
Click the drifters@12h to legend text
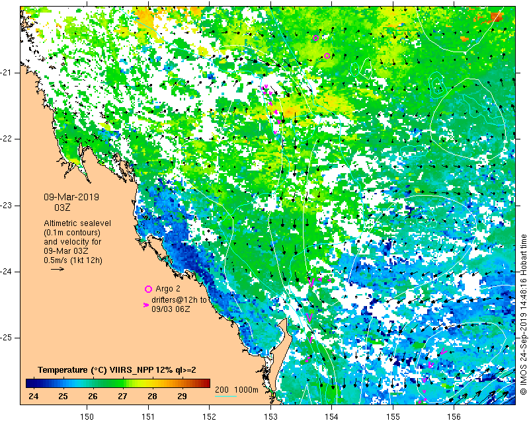179,300
